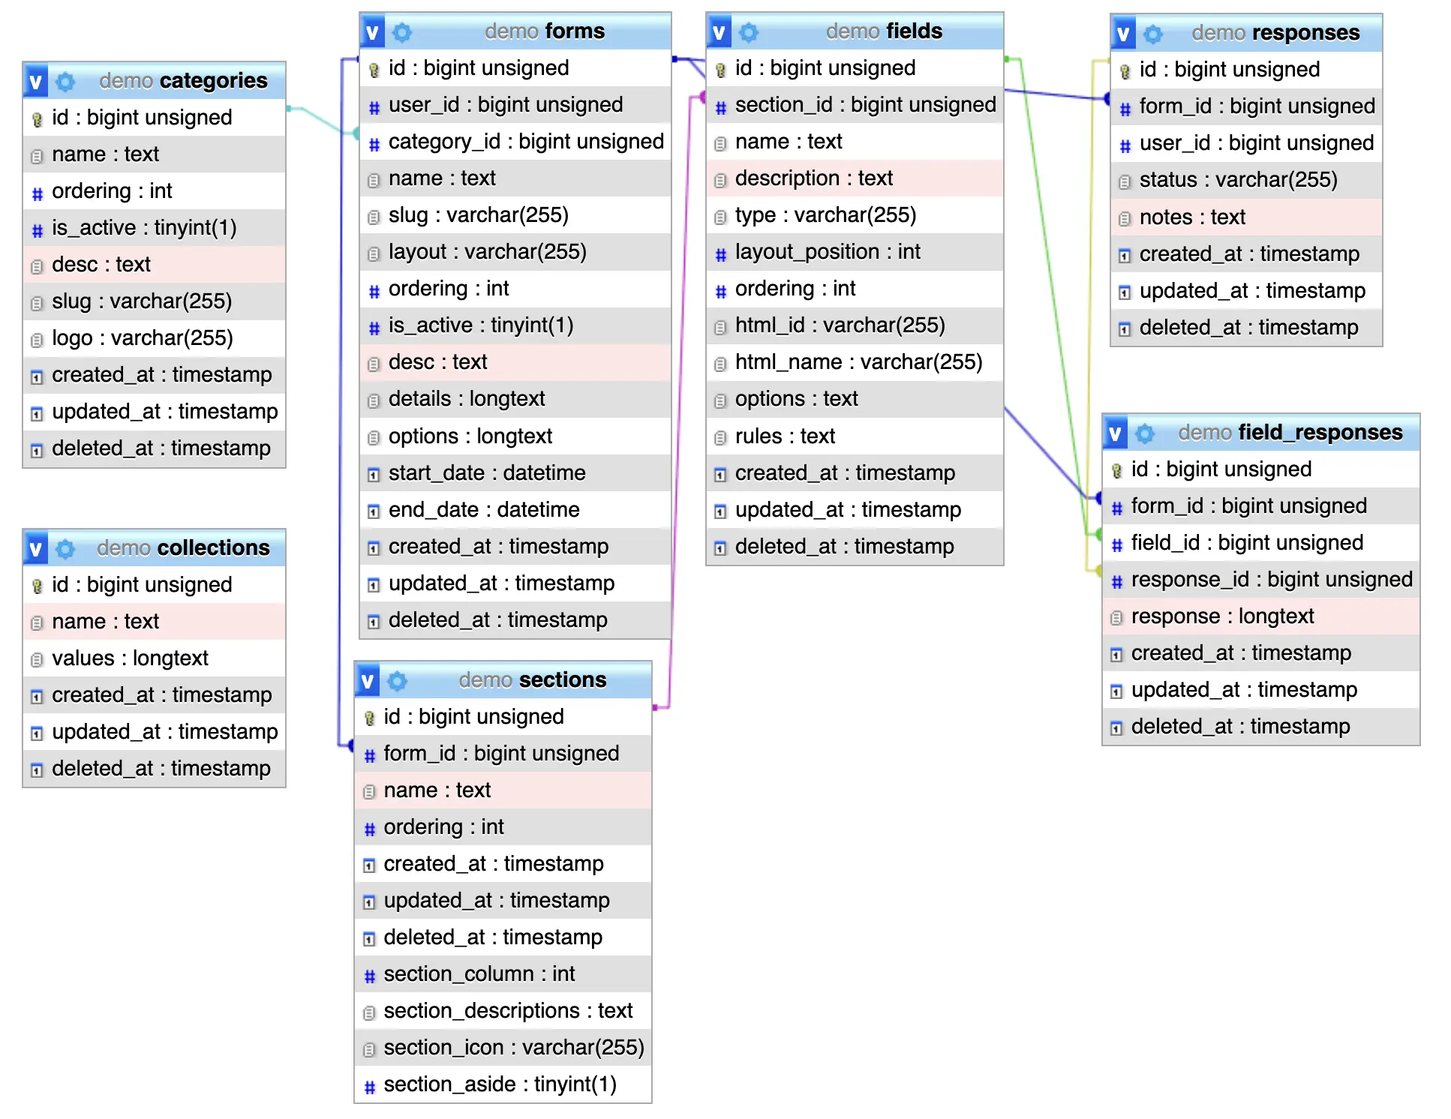Collapse the field_responses table with V toggle
The image size is (1451, 1119).
[1116, 433]
